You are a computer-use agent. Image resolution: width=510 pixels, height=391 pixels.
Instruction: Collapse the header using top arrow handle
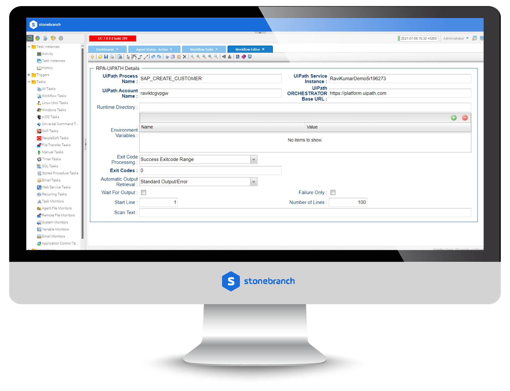(260, 32)
